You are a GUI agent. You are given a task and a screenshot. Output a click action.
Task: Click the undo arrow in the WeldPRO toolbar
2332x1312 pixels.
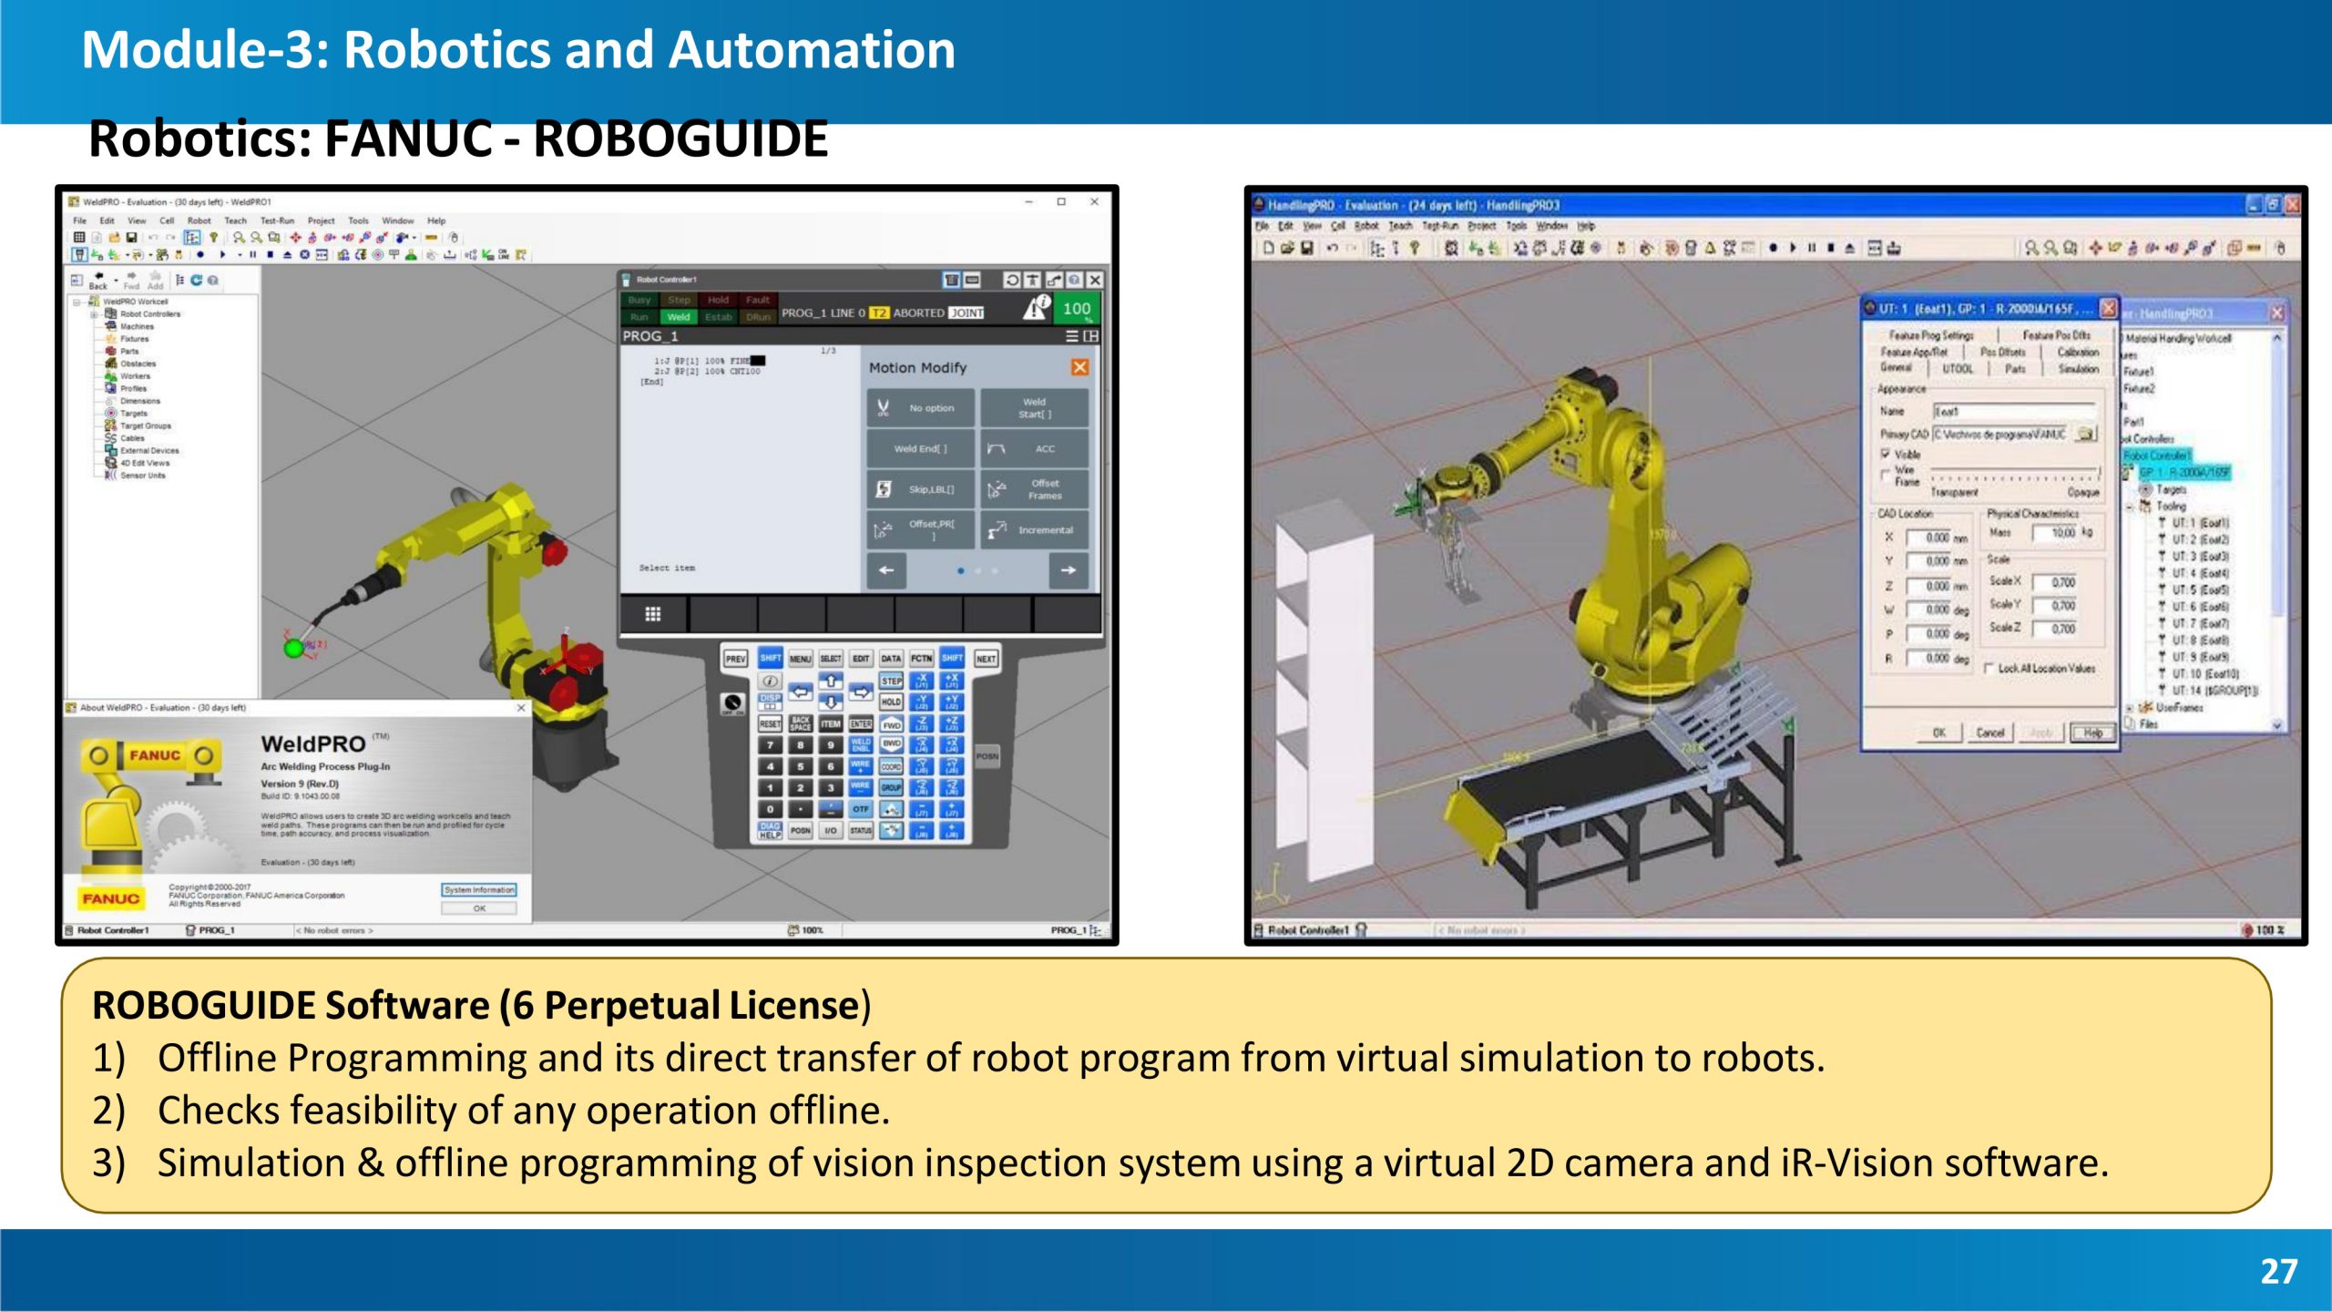tap(153, 238)
